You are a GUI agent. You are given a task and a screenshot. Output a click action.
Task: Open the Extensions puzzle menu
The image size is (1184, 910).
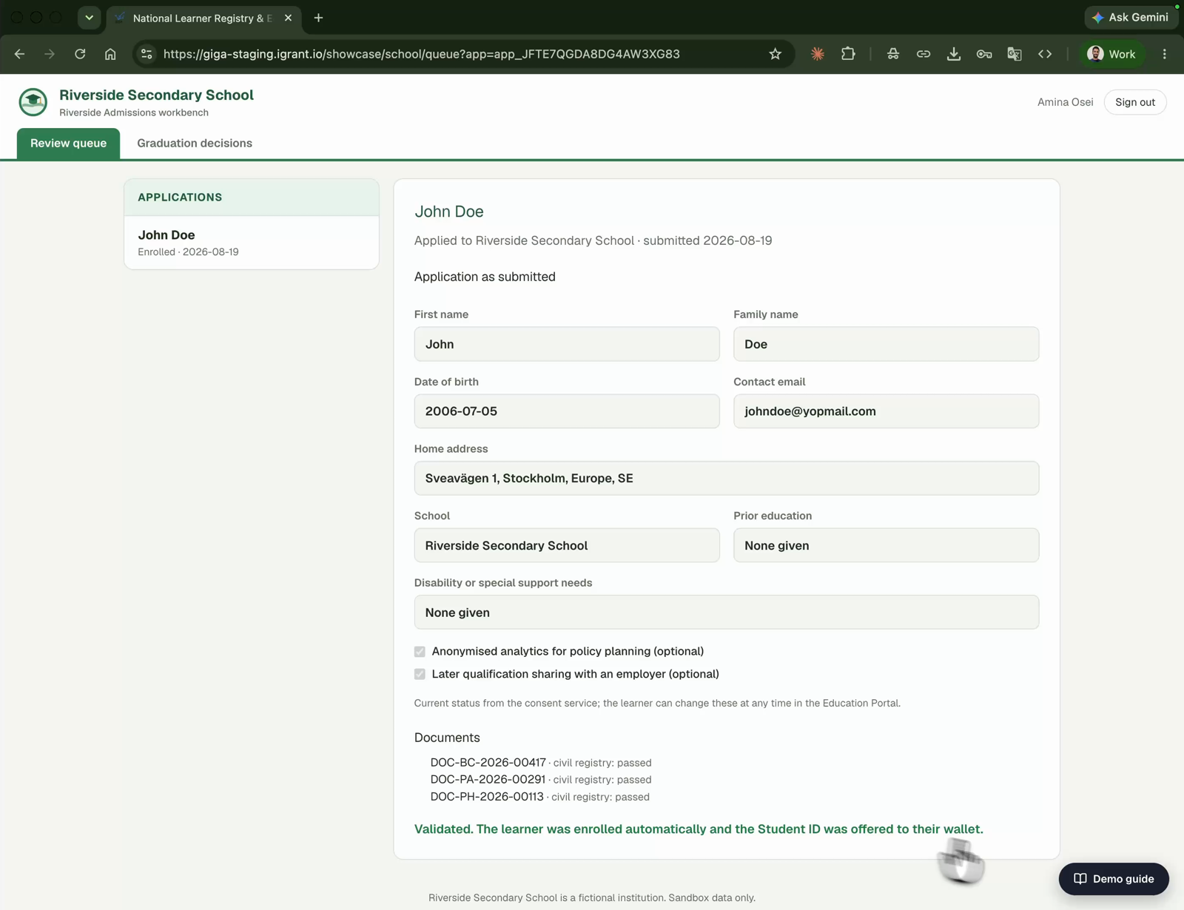click(848, 54)
